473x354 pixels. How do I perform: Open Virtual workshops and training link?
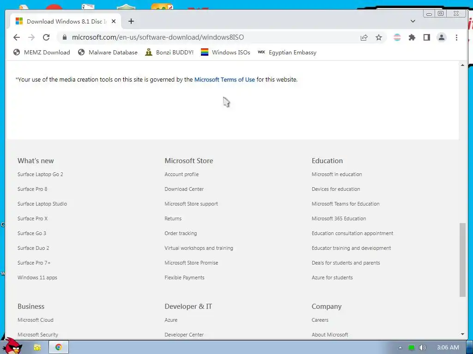tap(199, 248)
